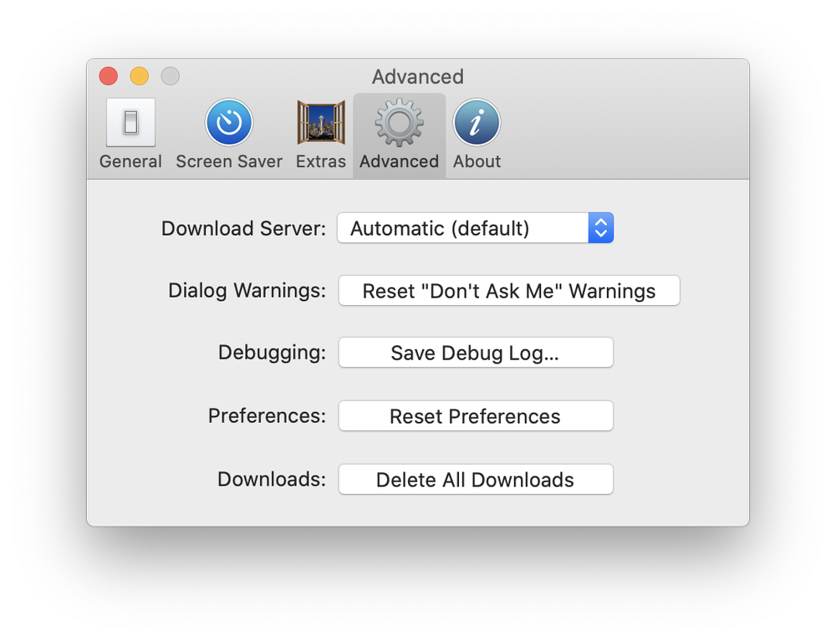Reset "Don't Ask Me" Warnings
Screen dimensions: 836x641
click(509, 291)
